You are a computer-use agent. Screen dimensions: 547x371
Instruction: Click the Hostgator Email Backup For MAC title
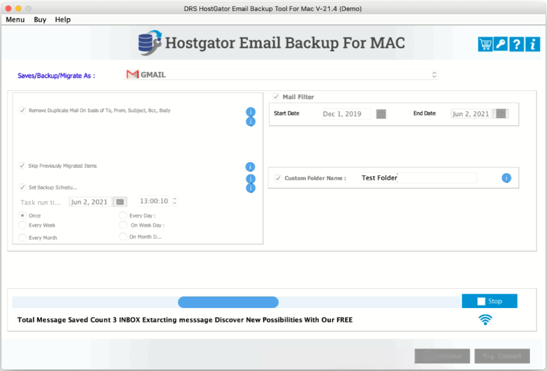pos(285,43)
